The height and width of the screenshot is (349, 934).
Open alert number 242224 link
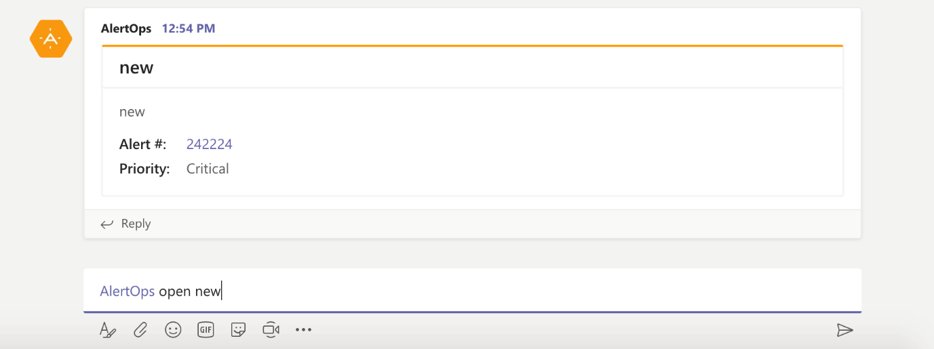(x=210, y=144)
